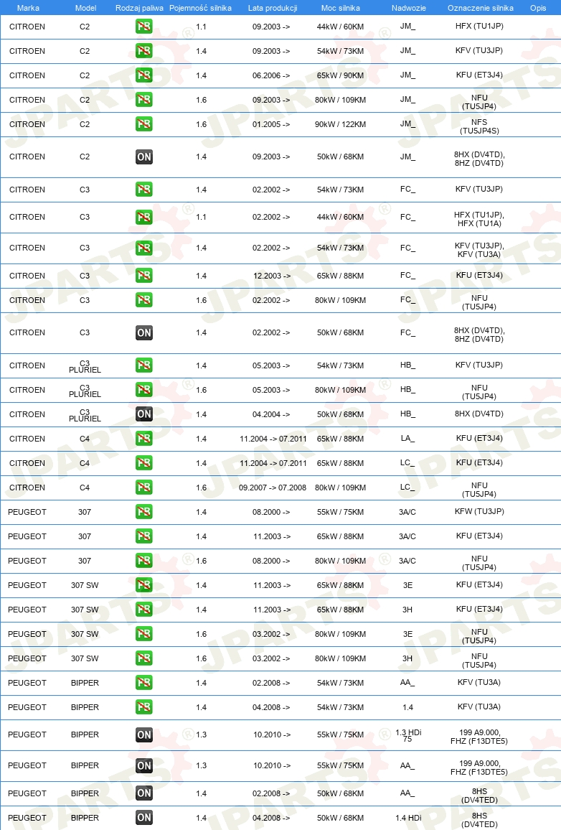Click the Oznaczenie silnika column header
This screenshot has height=830, width=561.
[481, 8]
